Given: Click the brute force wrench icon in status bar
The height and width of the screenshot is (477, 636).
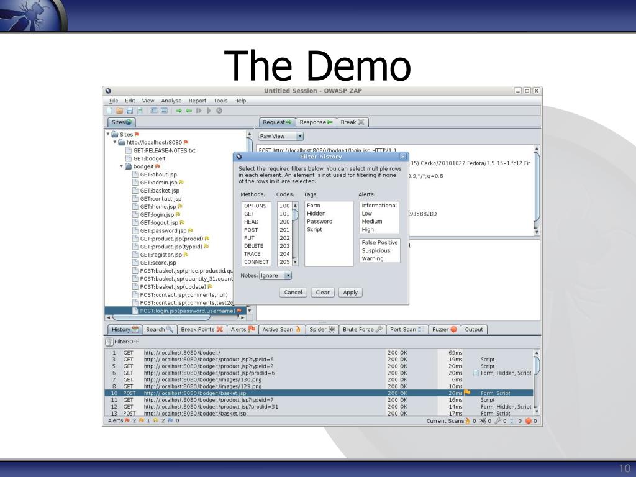Looking at the screenshot, I should point(498,421).
